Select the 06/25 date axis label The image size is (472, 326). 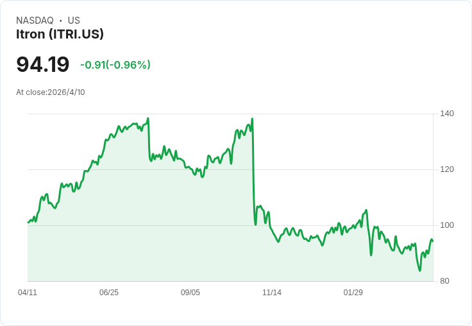point(109,293)
